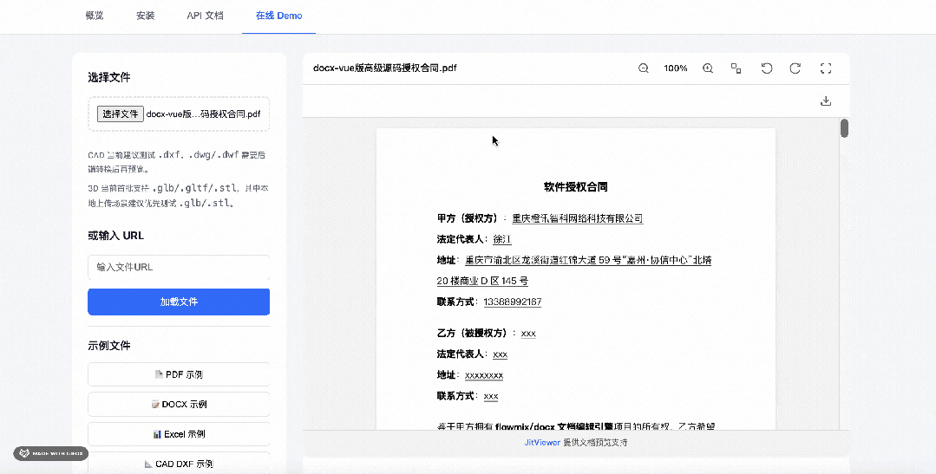
Task: Zoom in the PDF preview
Action: (707, 68)
